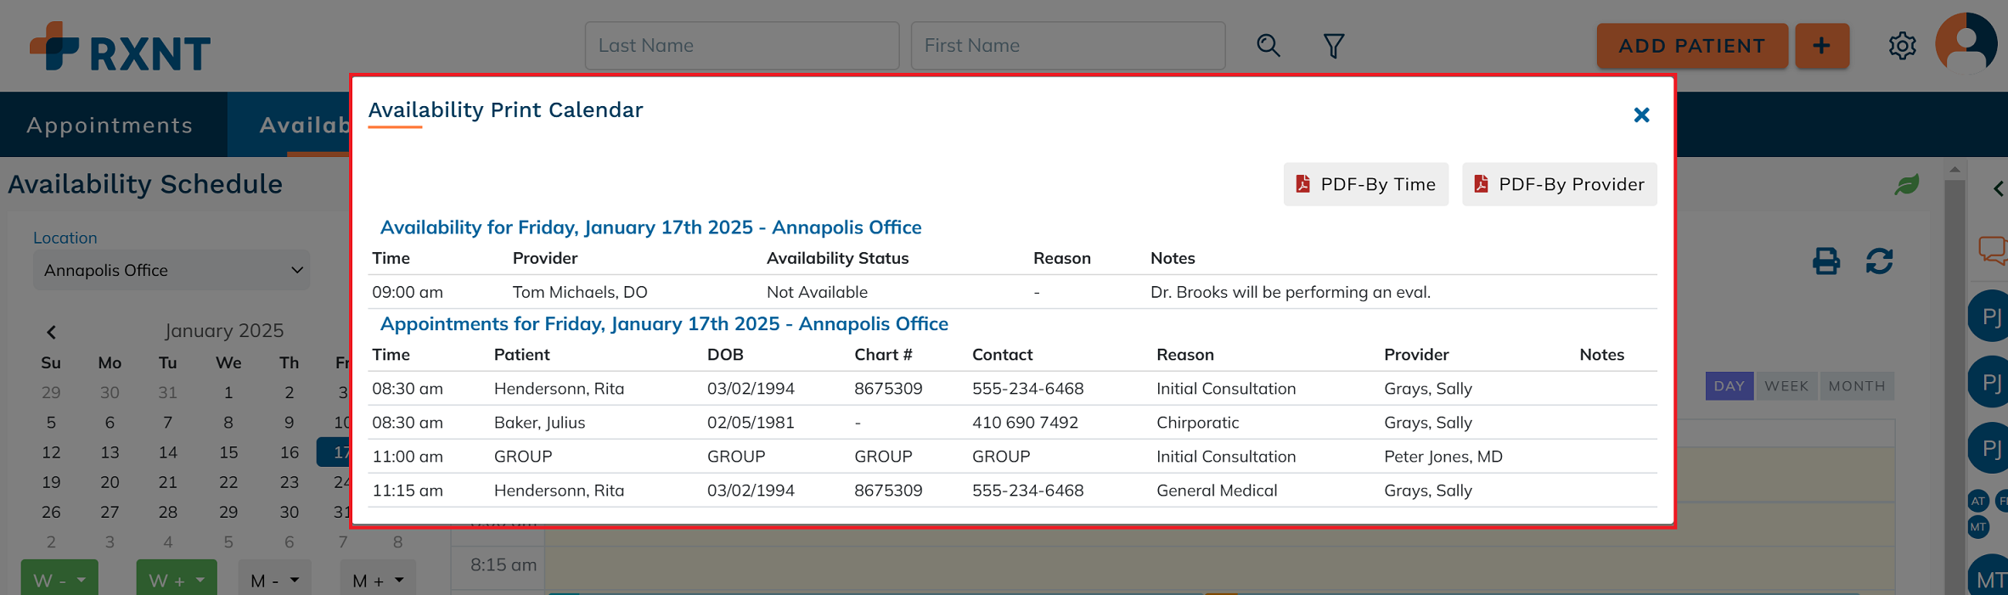Open the W - dropdown
The width and height of the screenshot is (2008, 595).
click(x=59, y=580)
